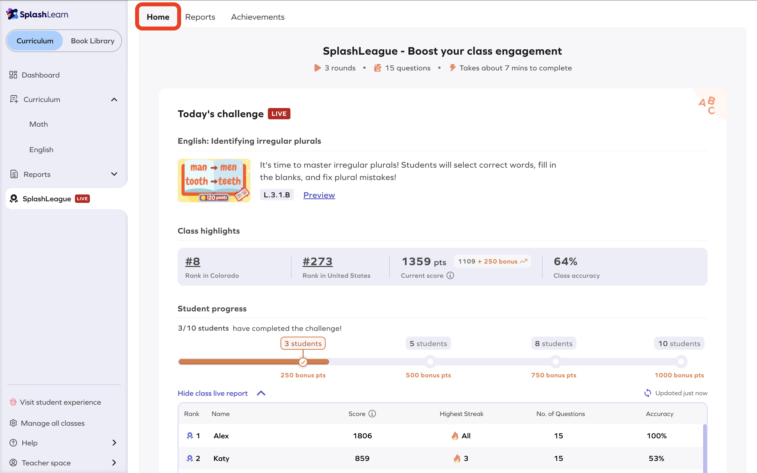
Task: Switch to the Reports tab
Action: (200, 17)
